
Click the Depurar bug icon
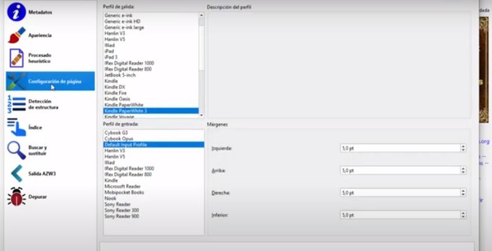point(16,196)
